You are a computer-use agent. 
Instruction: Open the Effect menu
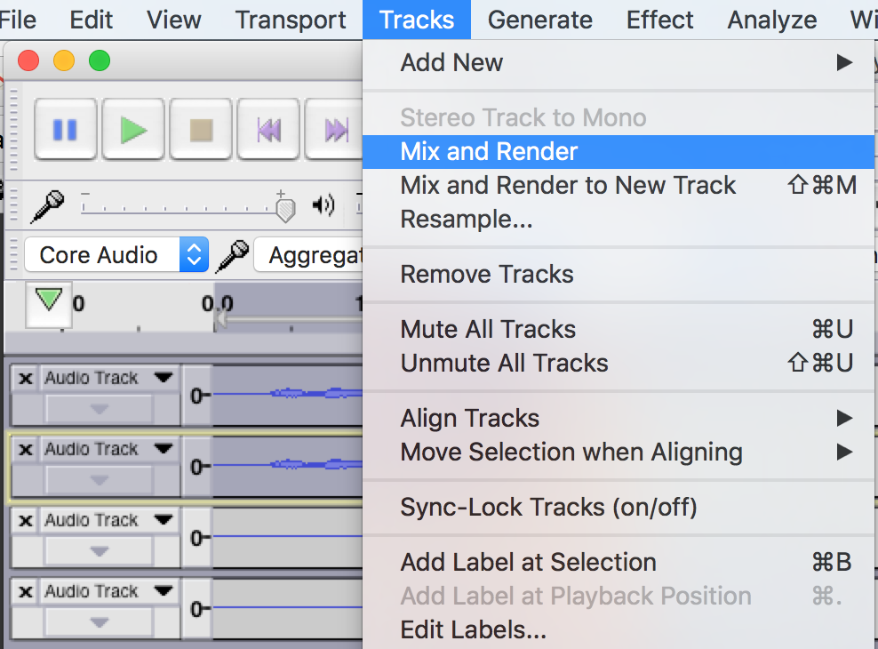coord(659,20)
